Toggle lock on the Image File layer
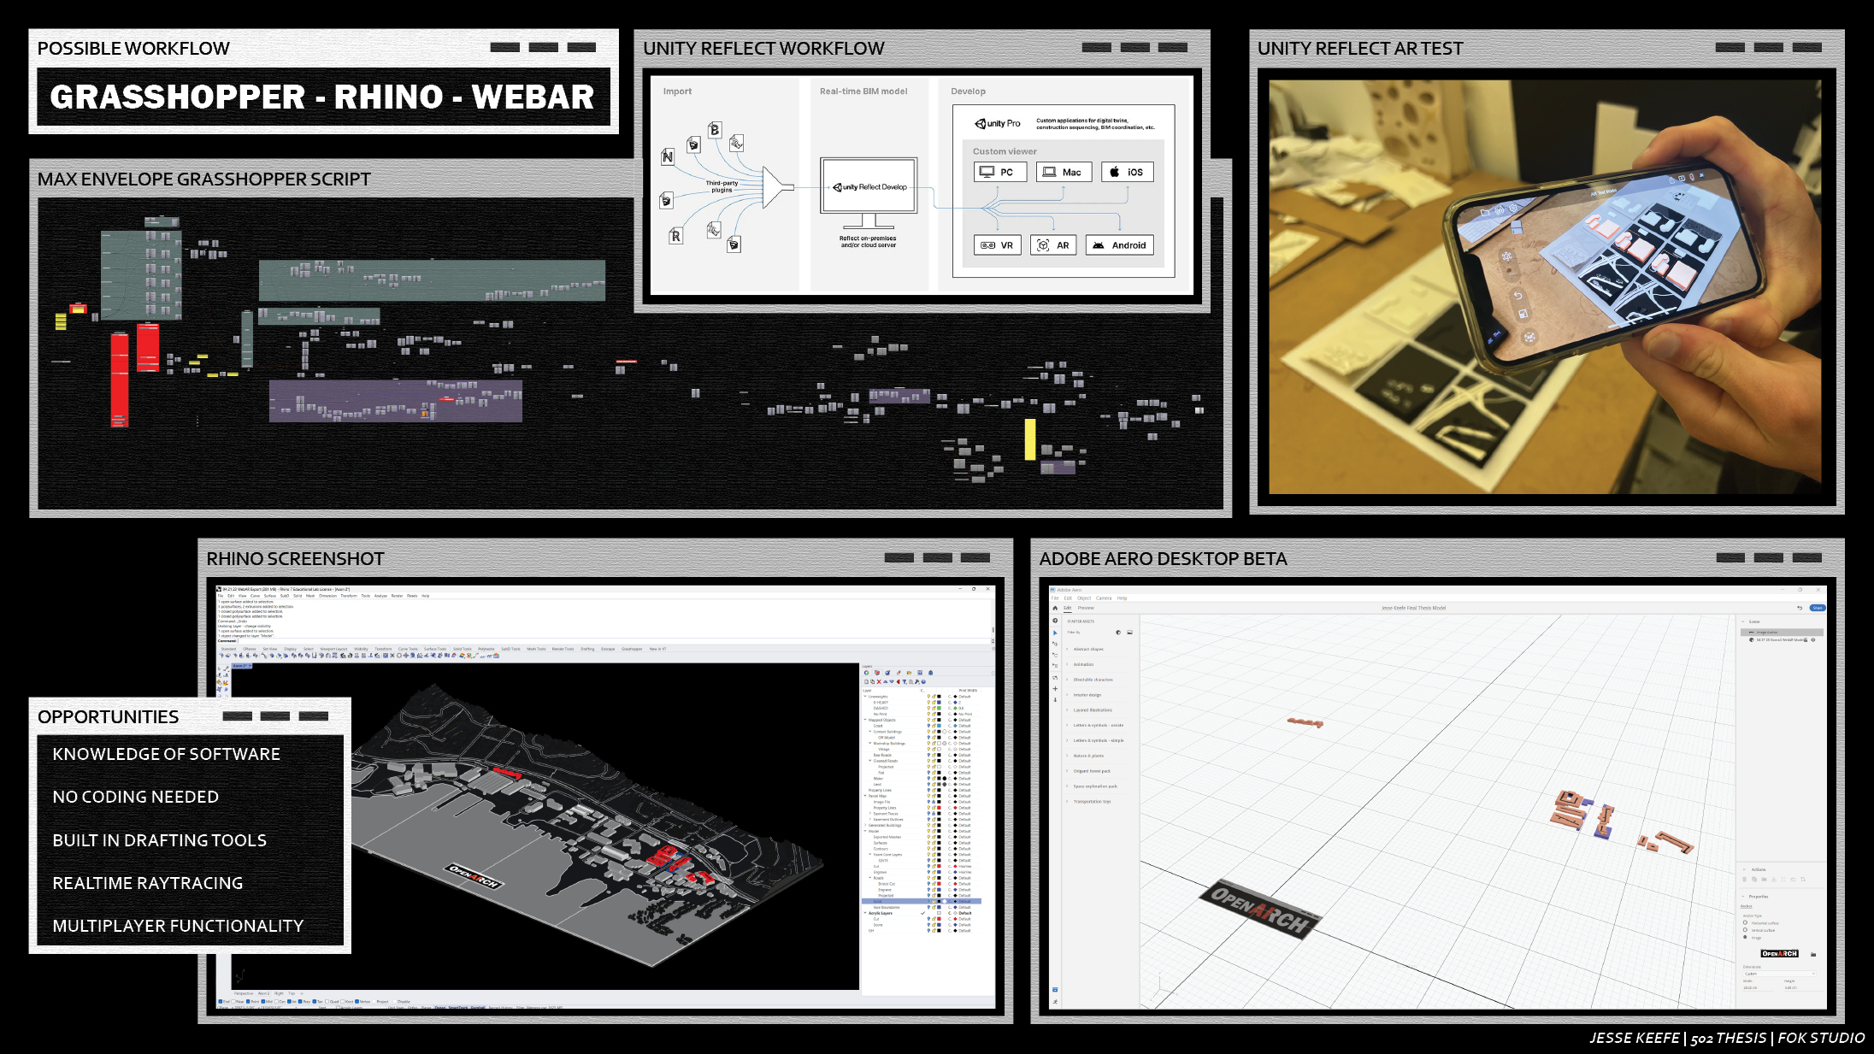Screen dimensions: 1874x1054 pos(934,802)
